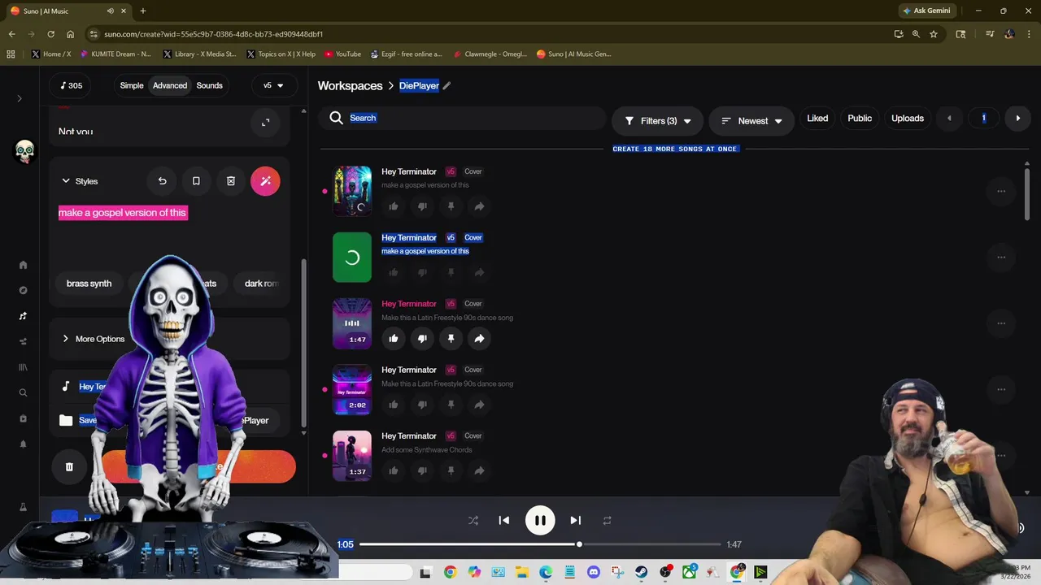Play the 2:02 Hey Terminator thumbnail
The image size is (1041, 585).
352,390
